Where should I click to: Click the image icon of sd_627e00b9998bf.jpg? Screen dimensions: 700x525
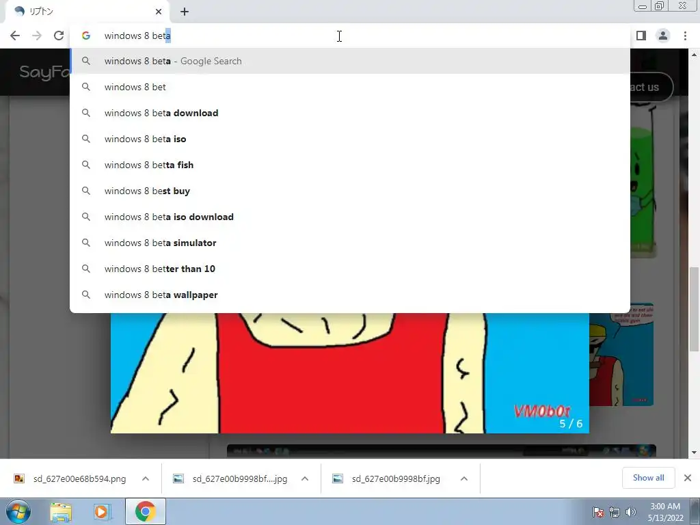pyautogui.click(x=338, y=479)
